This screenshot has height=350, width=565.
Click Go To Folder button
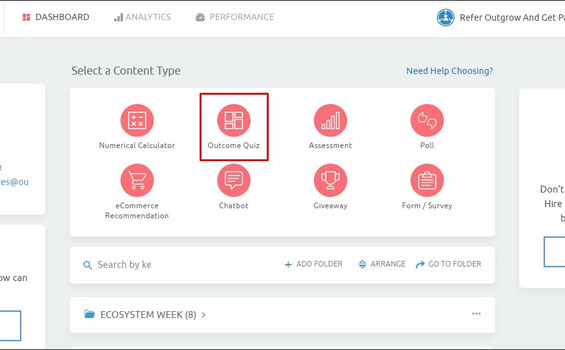click(x=448, y=265)
